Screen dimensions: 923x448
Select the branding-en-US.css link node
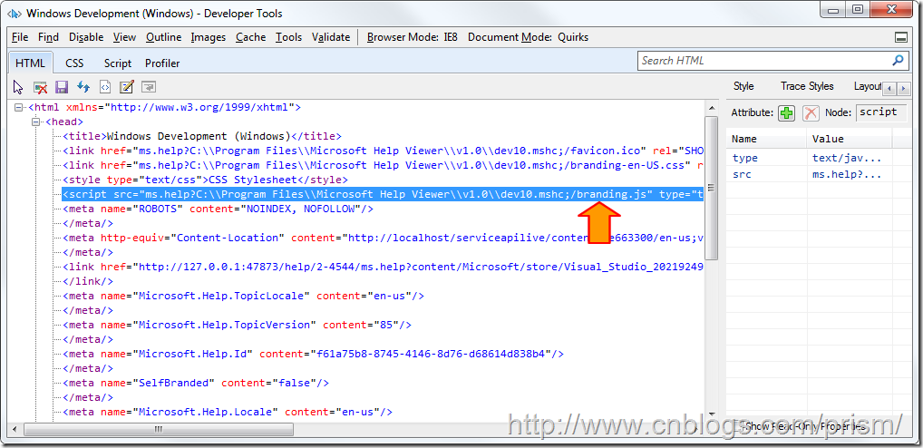pyautogui.click(x=383, y=165)
